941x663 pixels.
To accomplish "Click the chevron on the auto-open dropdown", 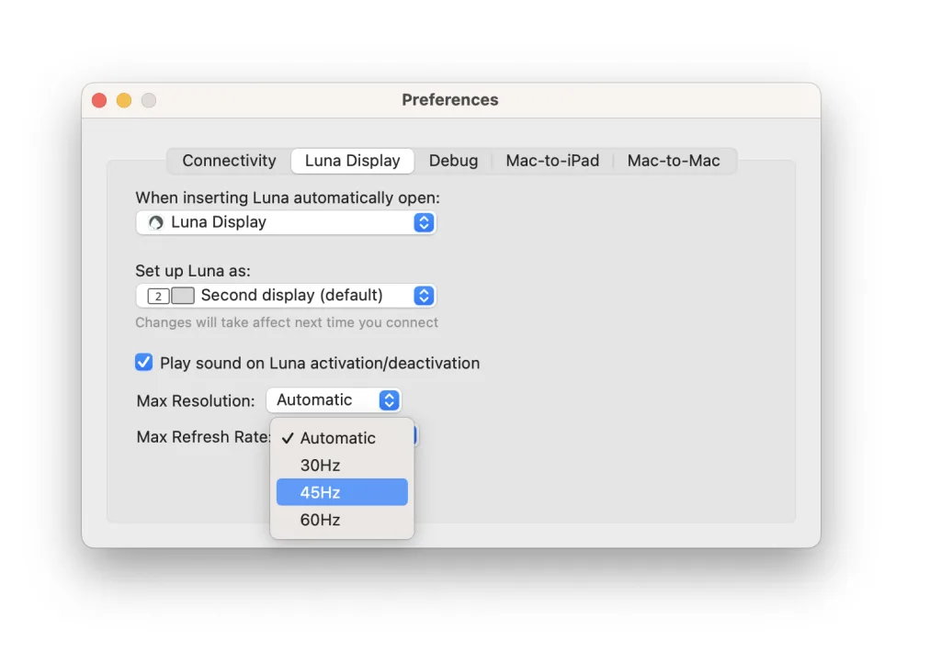I will click(423, 222).
